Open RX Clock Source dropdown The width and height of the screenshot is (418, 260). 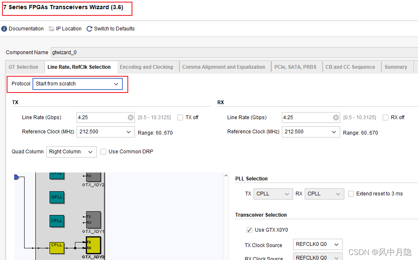click(318, 257)
